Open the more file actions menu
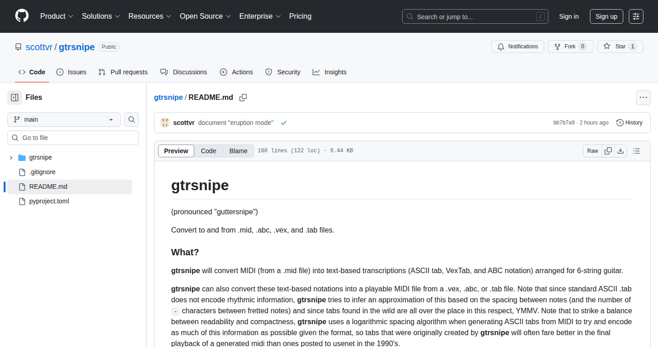This screenshot has height=347, width=658. pyautogui.click(x=643, y=98)
